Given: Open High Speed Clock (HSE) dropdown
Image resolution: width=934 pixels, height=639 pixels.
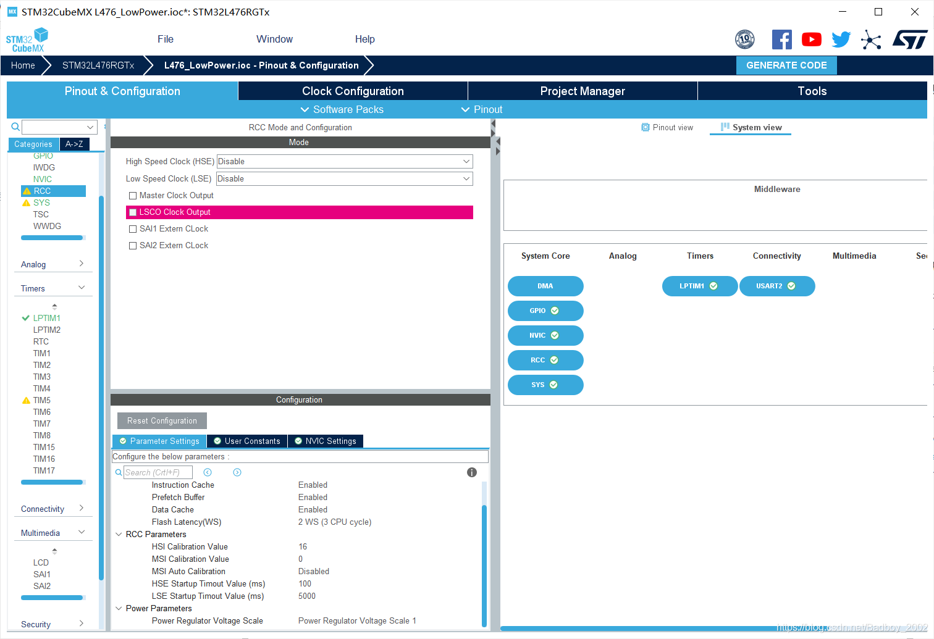Looking at the screenshot, I should click(x=345, y=161).
